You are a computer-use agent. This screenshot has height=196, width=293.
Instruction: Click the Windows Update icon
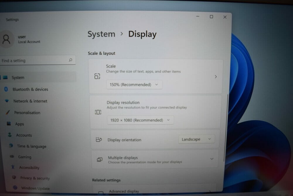click(x=15, y=187)
